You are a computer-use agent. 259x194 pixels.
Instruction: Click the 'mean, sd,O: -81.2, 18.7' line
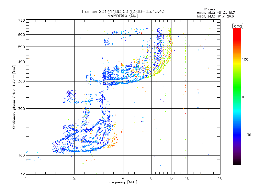point(216,13)
